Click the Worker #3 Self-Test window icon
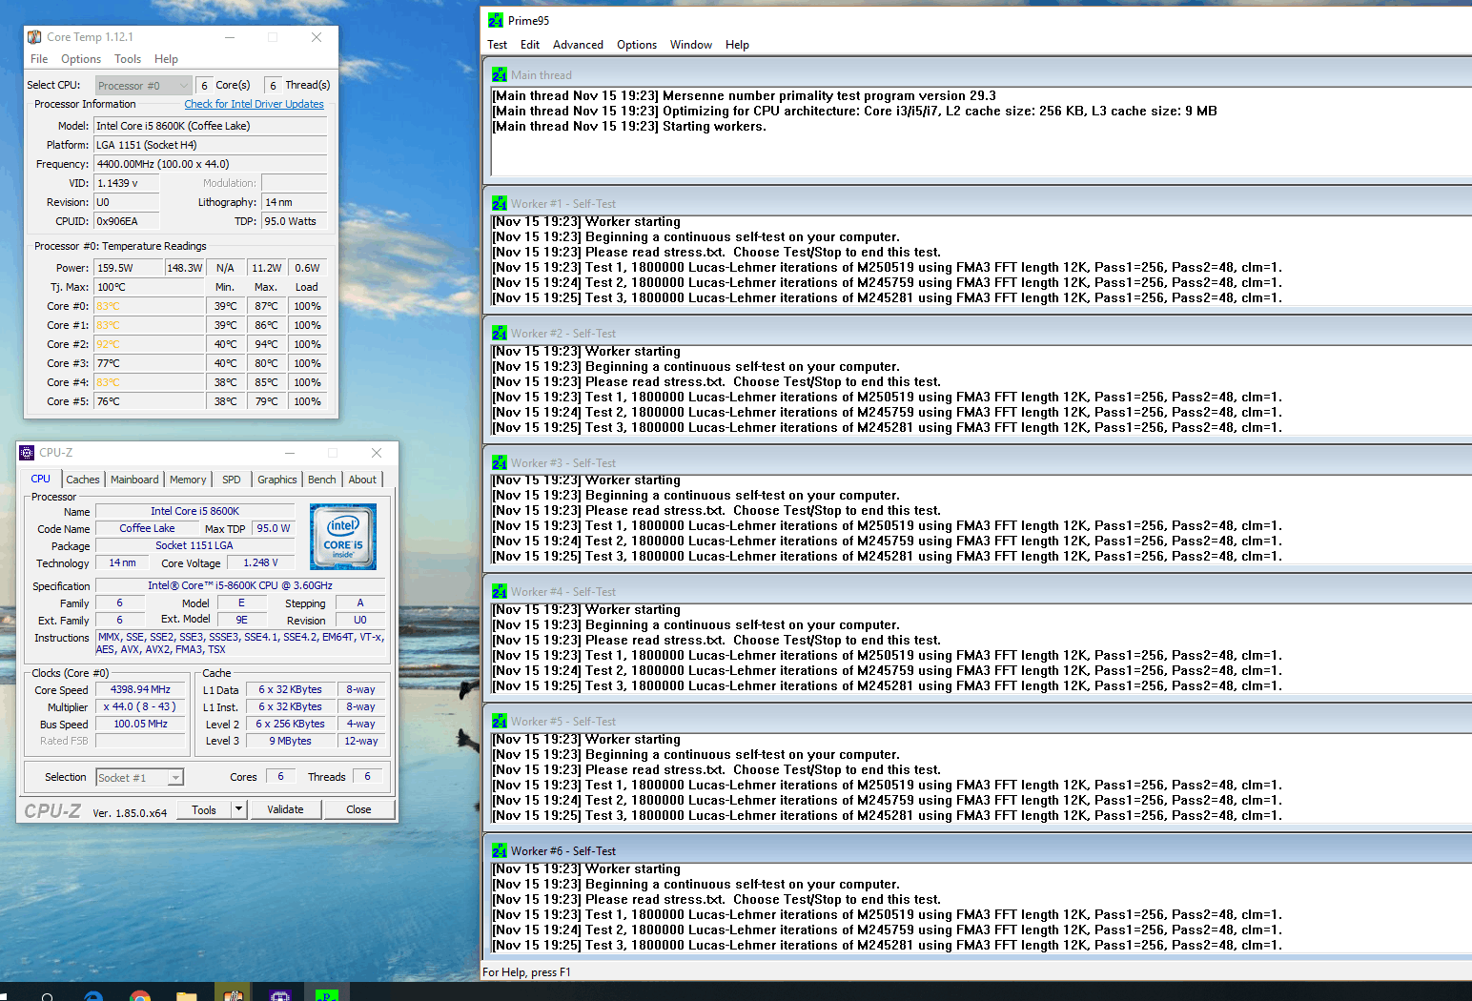 [500, 462]
